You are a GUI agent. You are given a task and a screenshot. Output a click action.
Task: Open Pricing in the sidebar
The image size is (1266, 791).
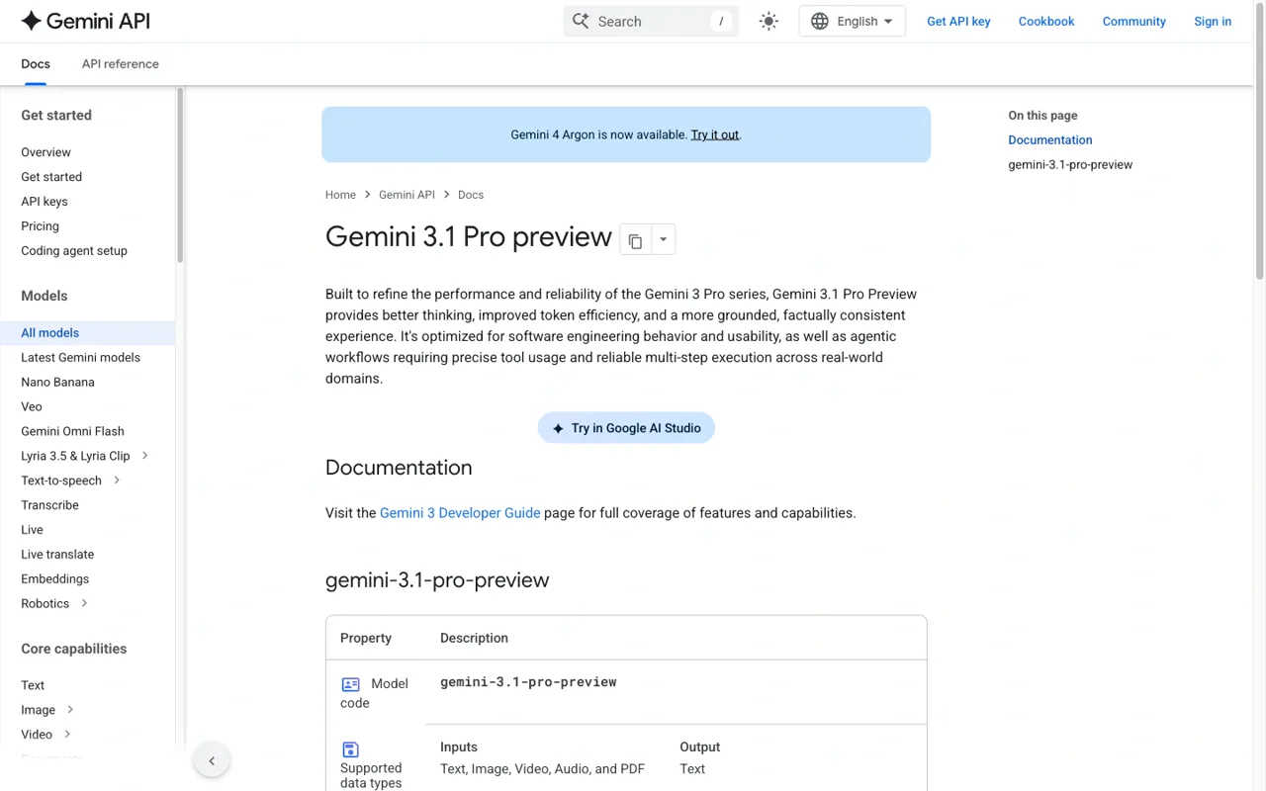[40, 226]
